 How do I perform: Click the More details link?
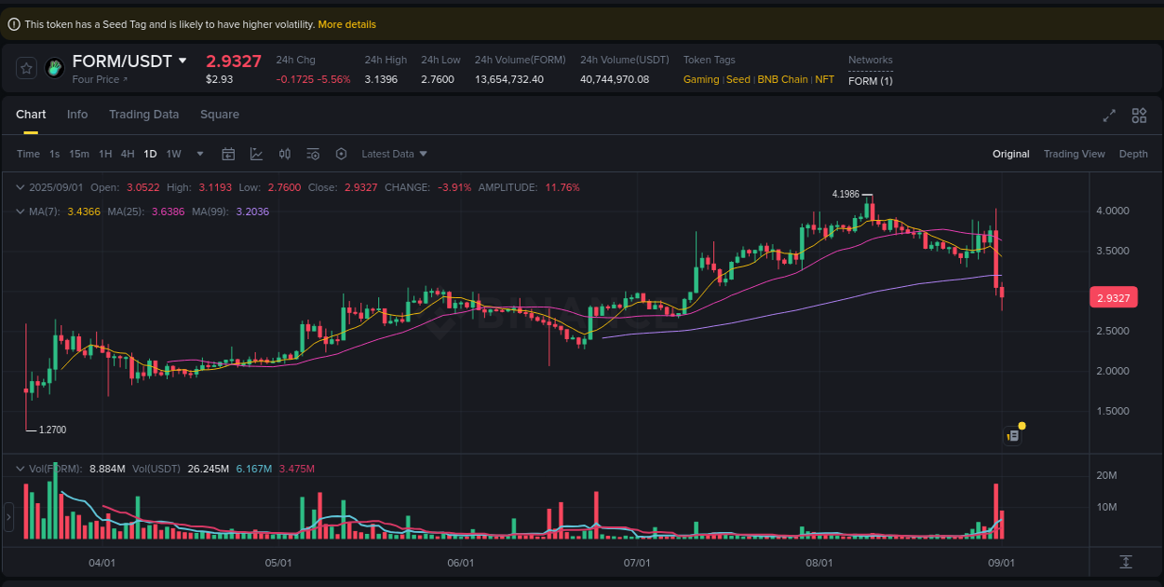click(346, 24)
